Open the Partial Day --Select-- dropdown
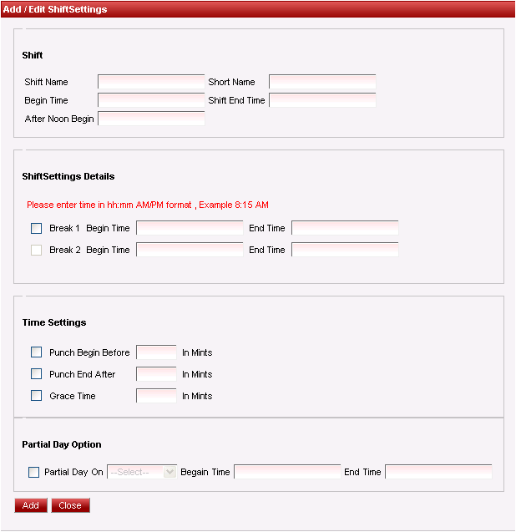 tap(142, 472)
